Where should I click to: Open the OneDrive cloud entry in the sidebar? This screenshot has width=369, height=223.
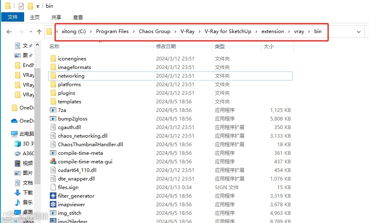tap(22, 121)
